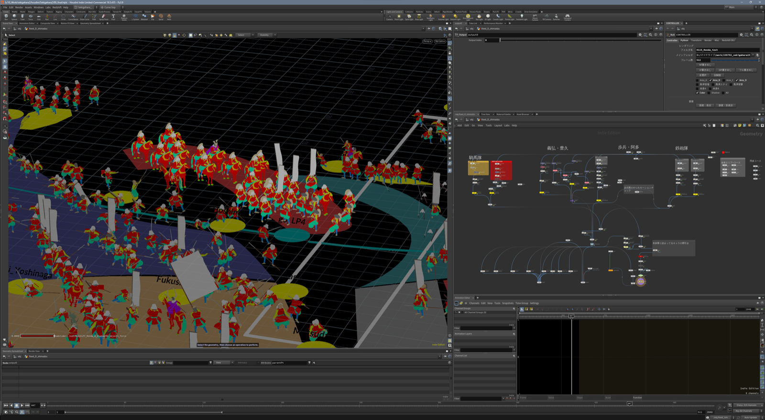Add a Spiral from the Create shelf

[x=161, y=17]
